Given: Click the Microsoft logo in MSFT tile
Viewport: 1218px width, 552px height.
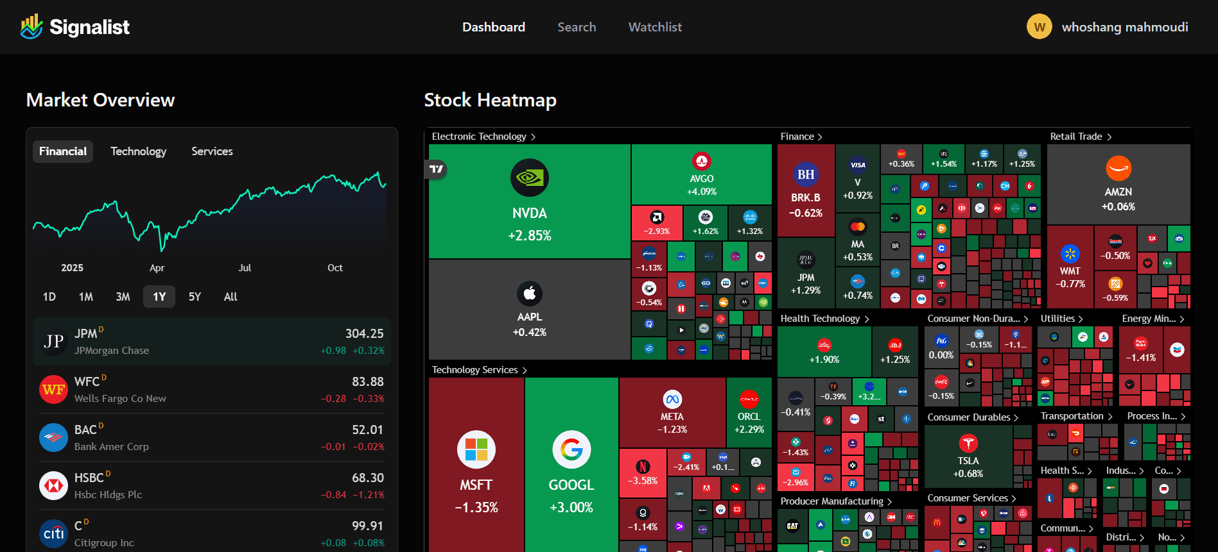Looking at the screenshot, I should (476, 449).
